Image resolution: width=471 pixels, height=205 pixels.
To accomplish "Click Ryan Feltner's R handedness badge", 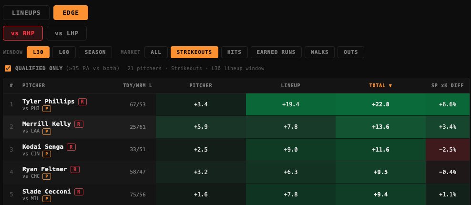I will (75, 169).
